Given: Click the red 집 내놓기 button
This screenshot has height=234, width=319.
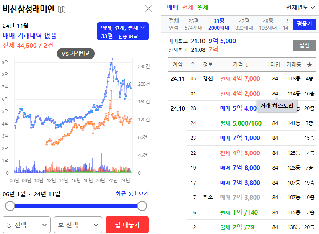Looking at the screenshot, I should click(x=127, y=225).
